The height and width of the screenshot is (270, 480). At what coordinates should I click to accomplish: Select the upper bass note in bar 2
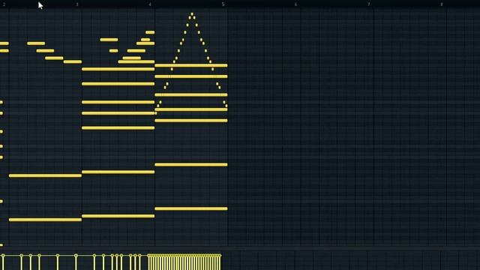click(45, 175)
